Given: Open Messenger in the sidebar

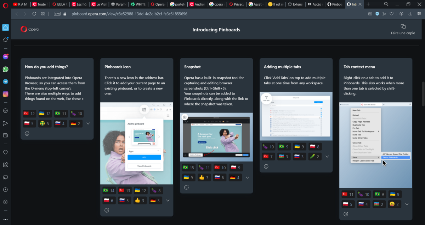Looking at the screenshot, I should click(5, 57).
